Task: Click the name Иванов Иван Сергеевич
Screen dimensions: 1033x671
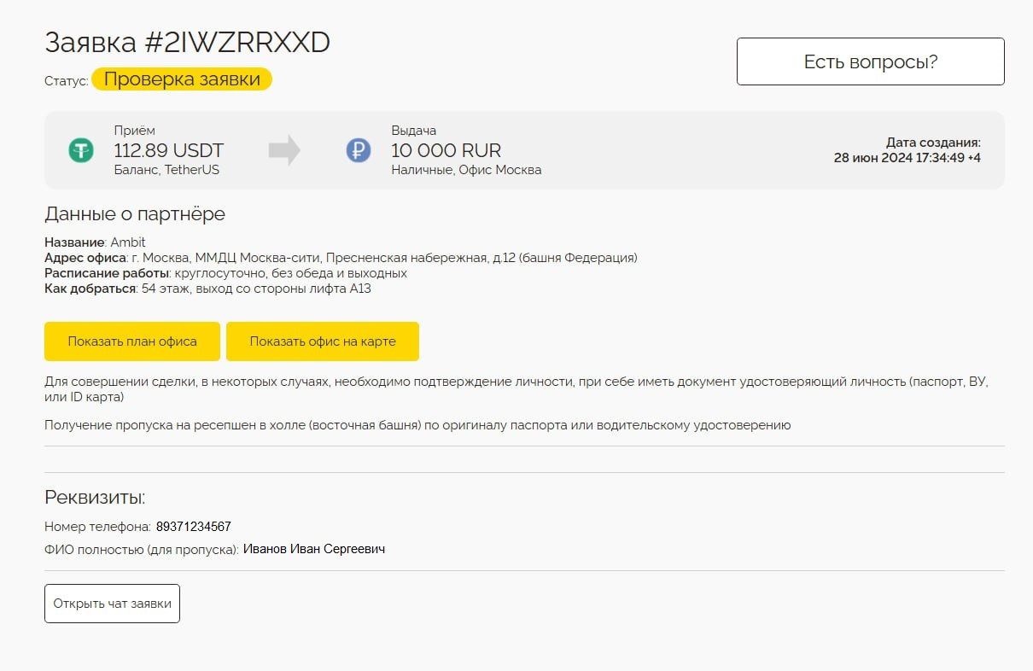Action: [314, 549]
